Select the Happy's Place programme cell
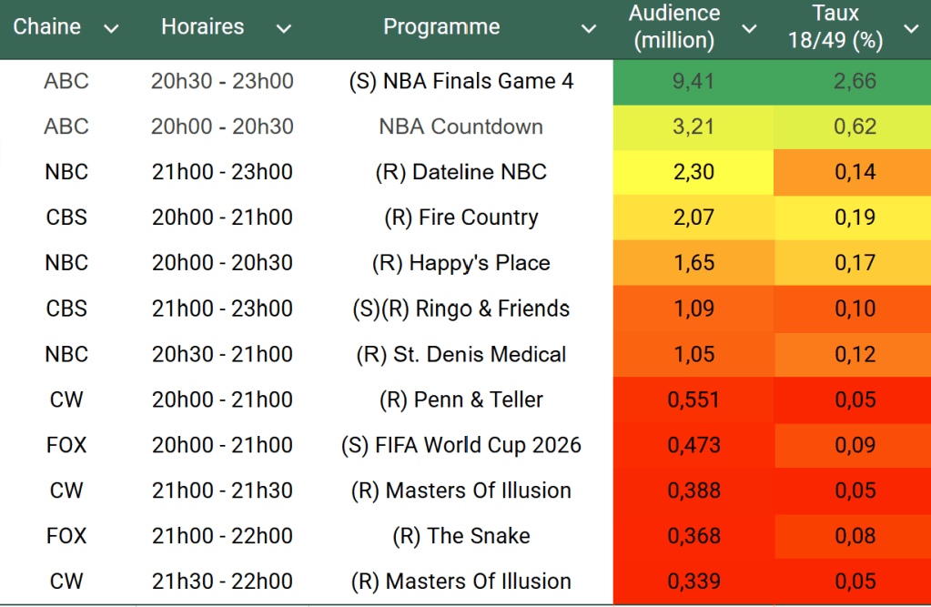Viewport: 931px width, 607px height. tap(461, 263)
